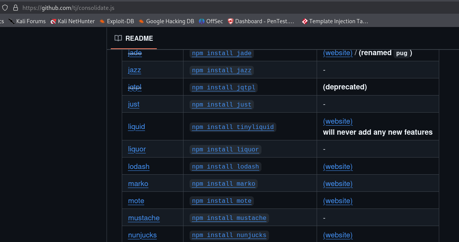Screen dimensions: 459x242
Task: Open the Exploit-DB bookmark
Action: coord(116,21)
